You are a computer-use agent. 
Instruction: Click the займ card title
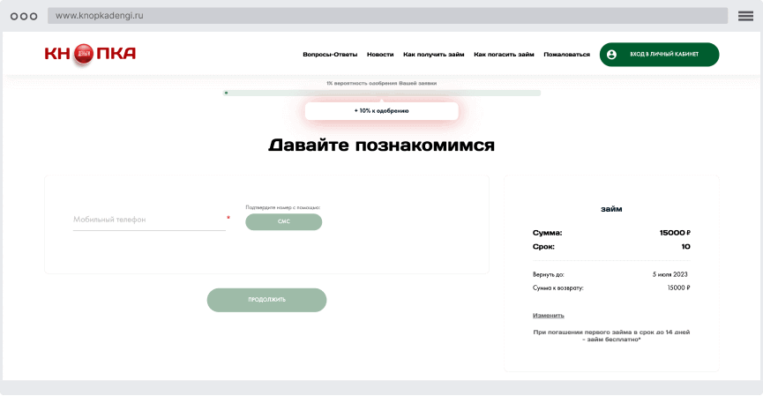click(611, 209)
